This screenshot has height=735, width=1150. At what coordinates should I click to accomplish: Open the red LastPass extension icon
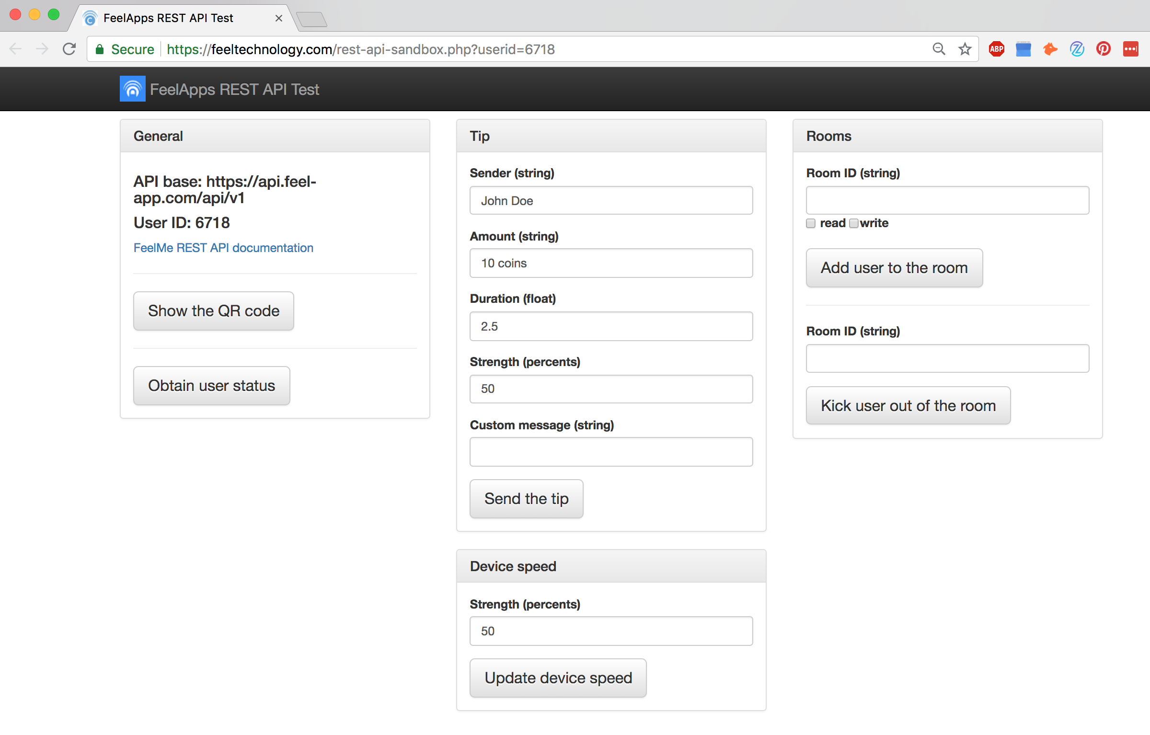(1130, 49)
